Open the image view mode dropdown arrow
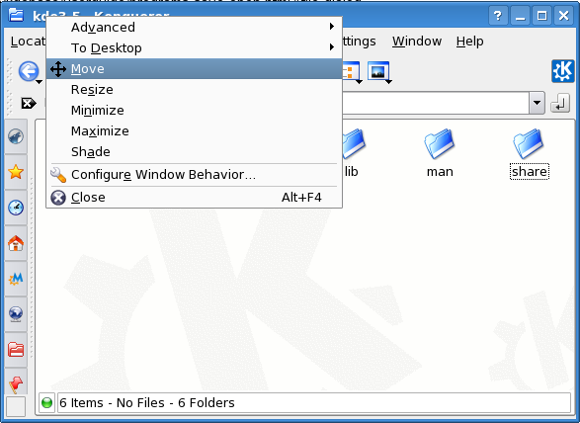 point(388,82)
